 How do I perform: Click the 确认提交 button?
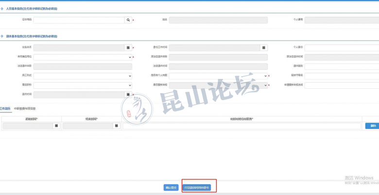171,187
